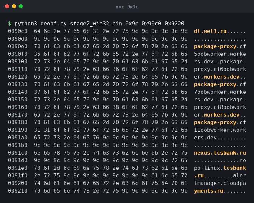Click the offset 009170
Viewport: 254px width, 203px height.
pyautogui.click(x=18, y=115)
